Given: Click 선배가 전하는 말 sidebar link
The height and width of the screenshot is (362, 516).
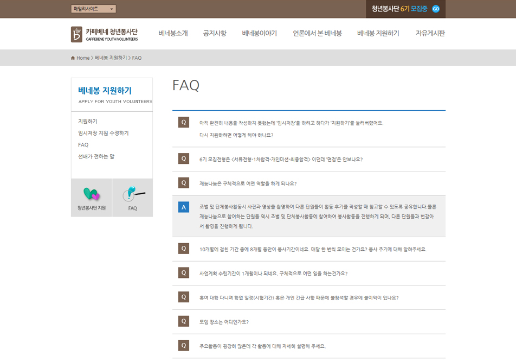Looking at the screenshot, I should [x=96, y=156].
